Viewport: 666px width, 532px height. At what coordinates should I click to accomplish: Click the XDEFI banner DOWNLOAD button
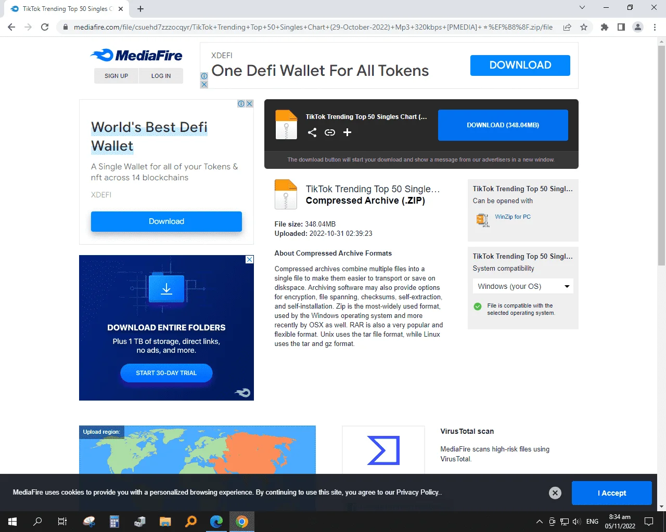520,65
